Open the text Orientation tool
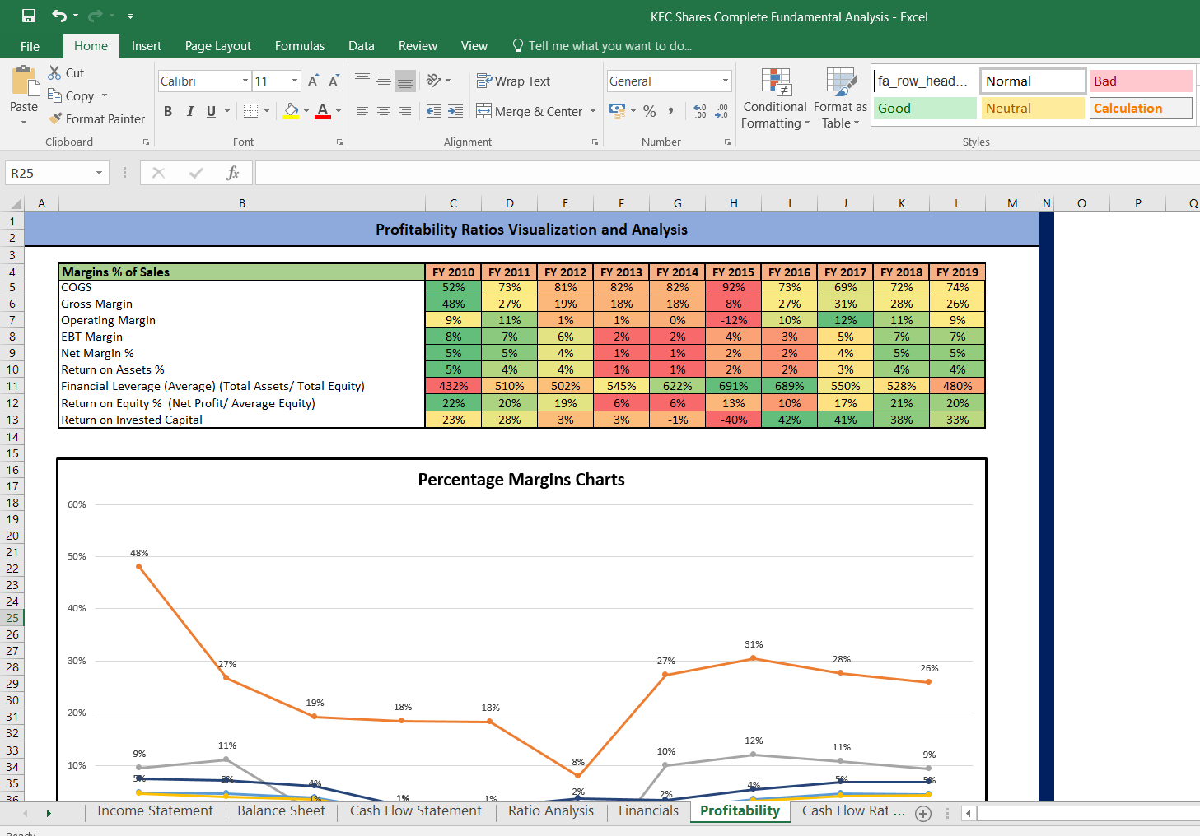Viewport: 1200px width, 836px height. coord(434,80)
